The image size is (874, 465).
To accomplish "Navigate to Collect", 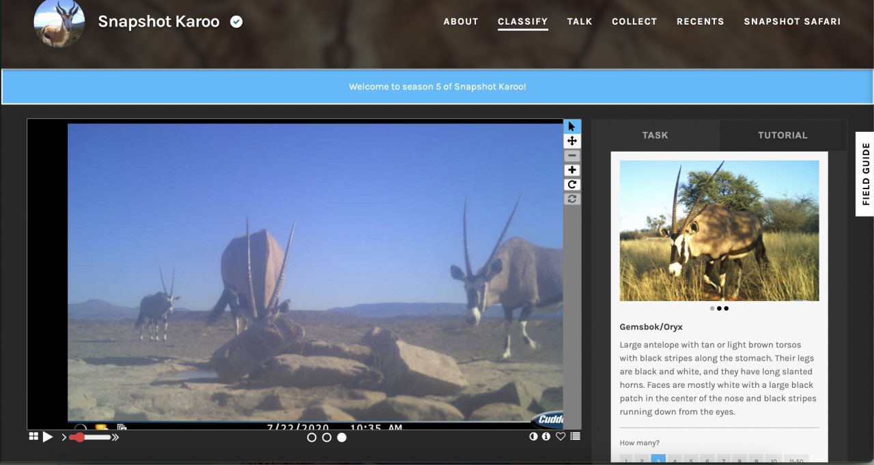I will coord(634,21).
